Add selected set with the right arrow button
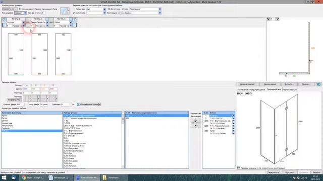This screenshot has width=323, height=181. tap(196, 121)
